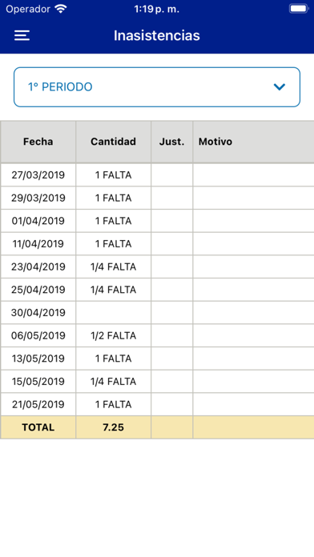Tap the Just. column header

point(171,142)
